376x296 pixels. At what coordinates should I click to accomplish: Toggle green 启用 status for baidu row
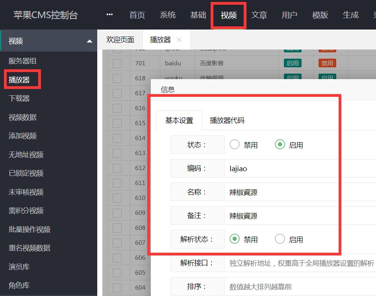[x=293, y=63]
